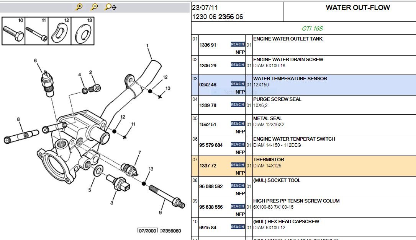Open REACH badge for part 6915 84
416x240 pixels.
pos(237,227)
